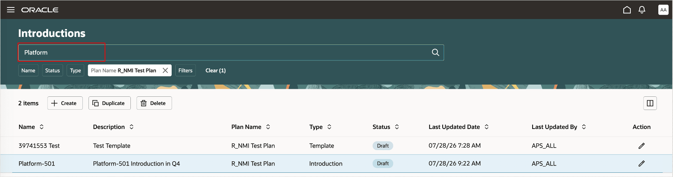Click the Description column header

(x=109, y=127)
